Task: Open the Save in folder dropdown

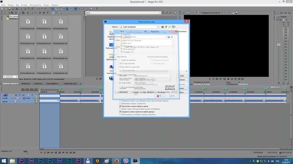Action: [157, 27]
